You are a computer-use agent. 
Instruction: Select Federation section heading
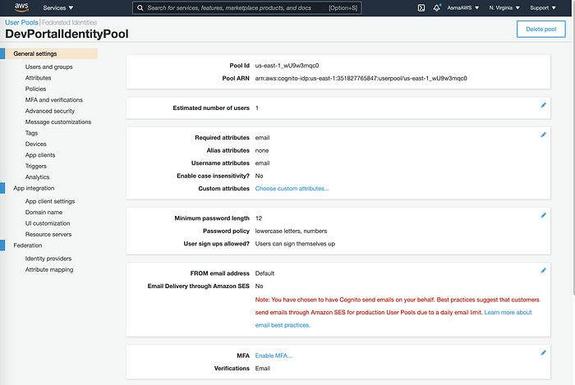pyautogui.click(x=28, y=245)
